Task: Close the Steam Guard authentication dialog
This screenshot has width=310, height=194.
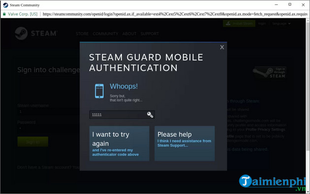Action: 222,47
